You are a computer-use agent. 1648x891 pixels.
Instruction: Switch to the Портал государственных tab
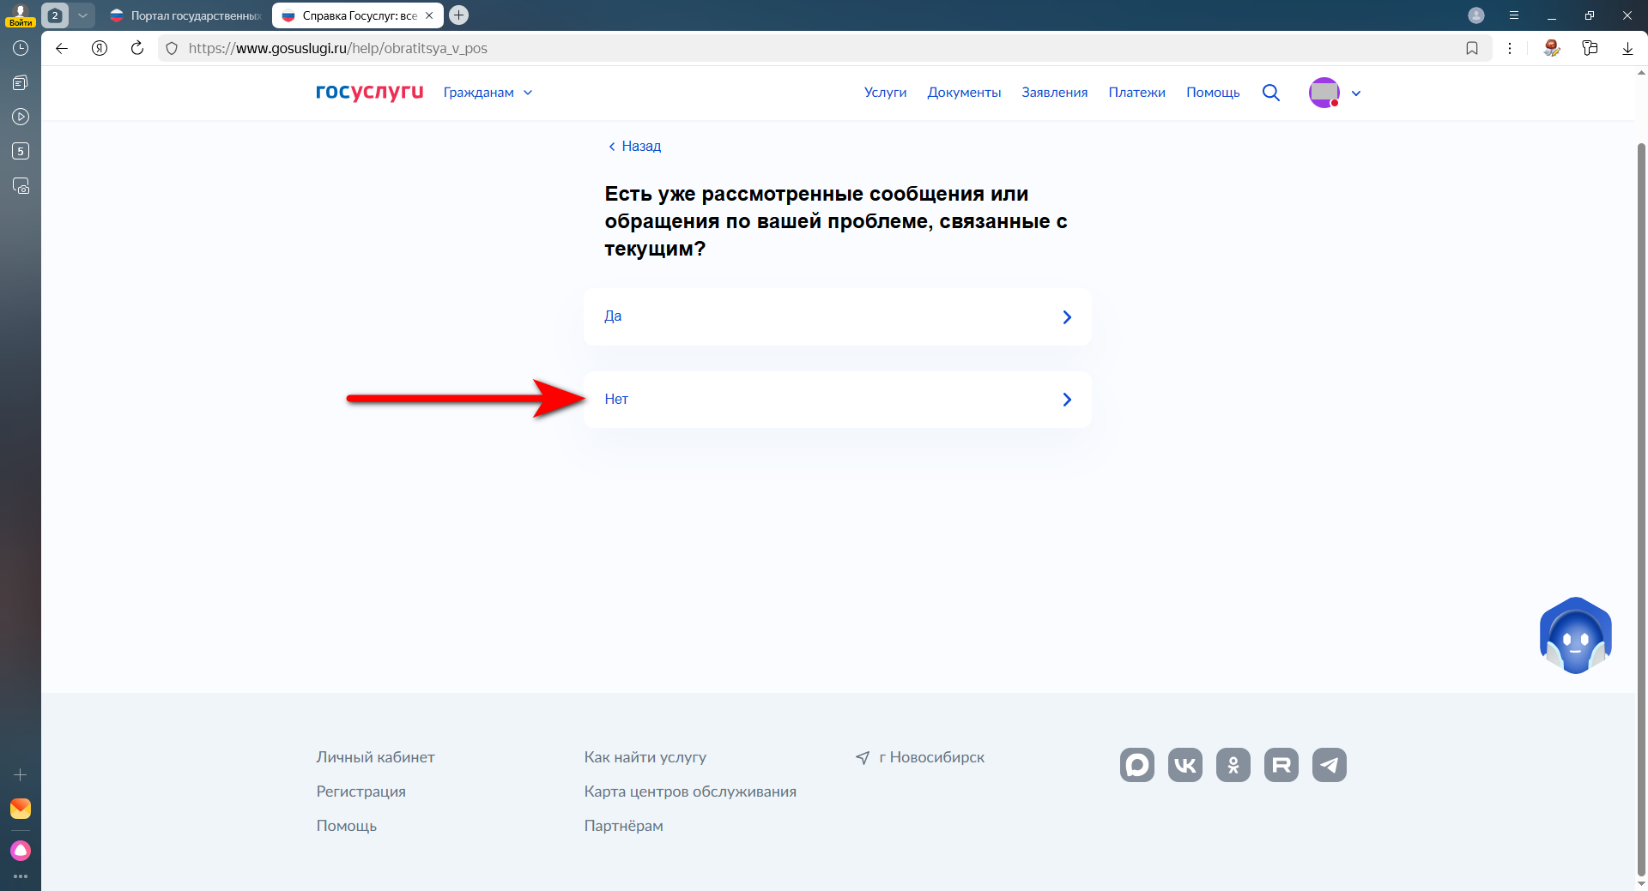[186, 15]
